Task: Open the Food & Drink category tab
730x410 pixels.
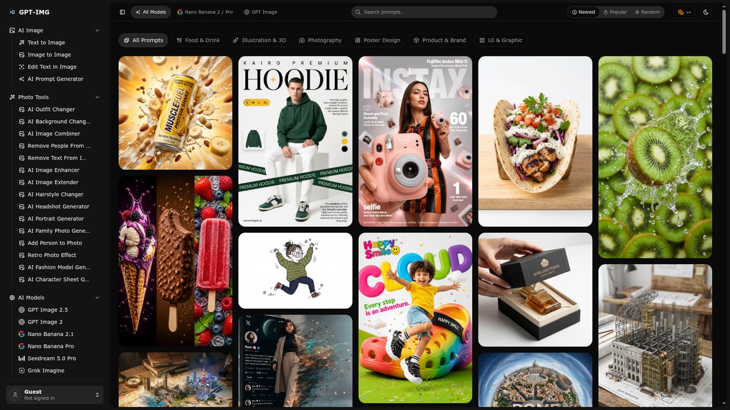Action: tap(198, 40)
